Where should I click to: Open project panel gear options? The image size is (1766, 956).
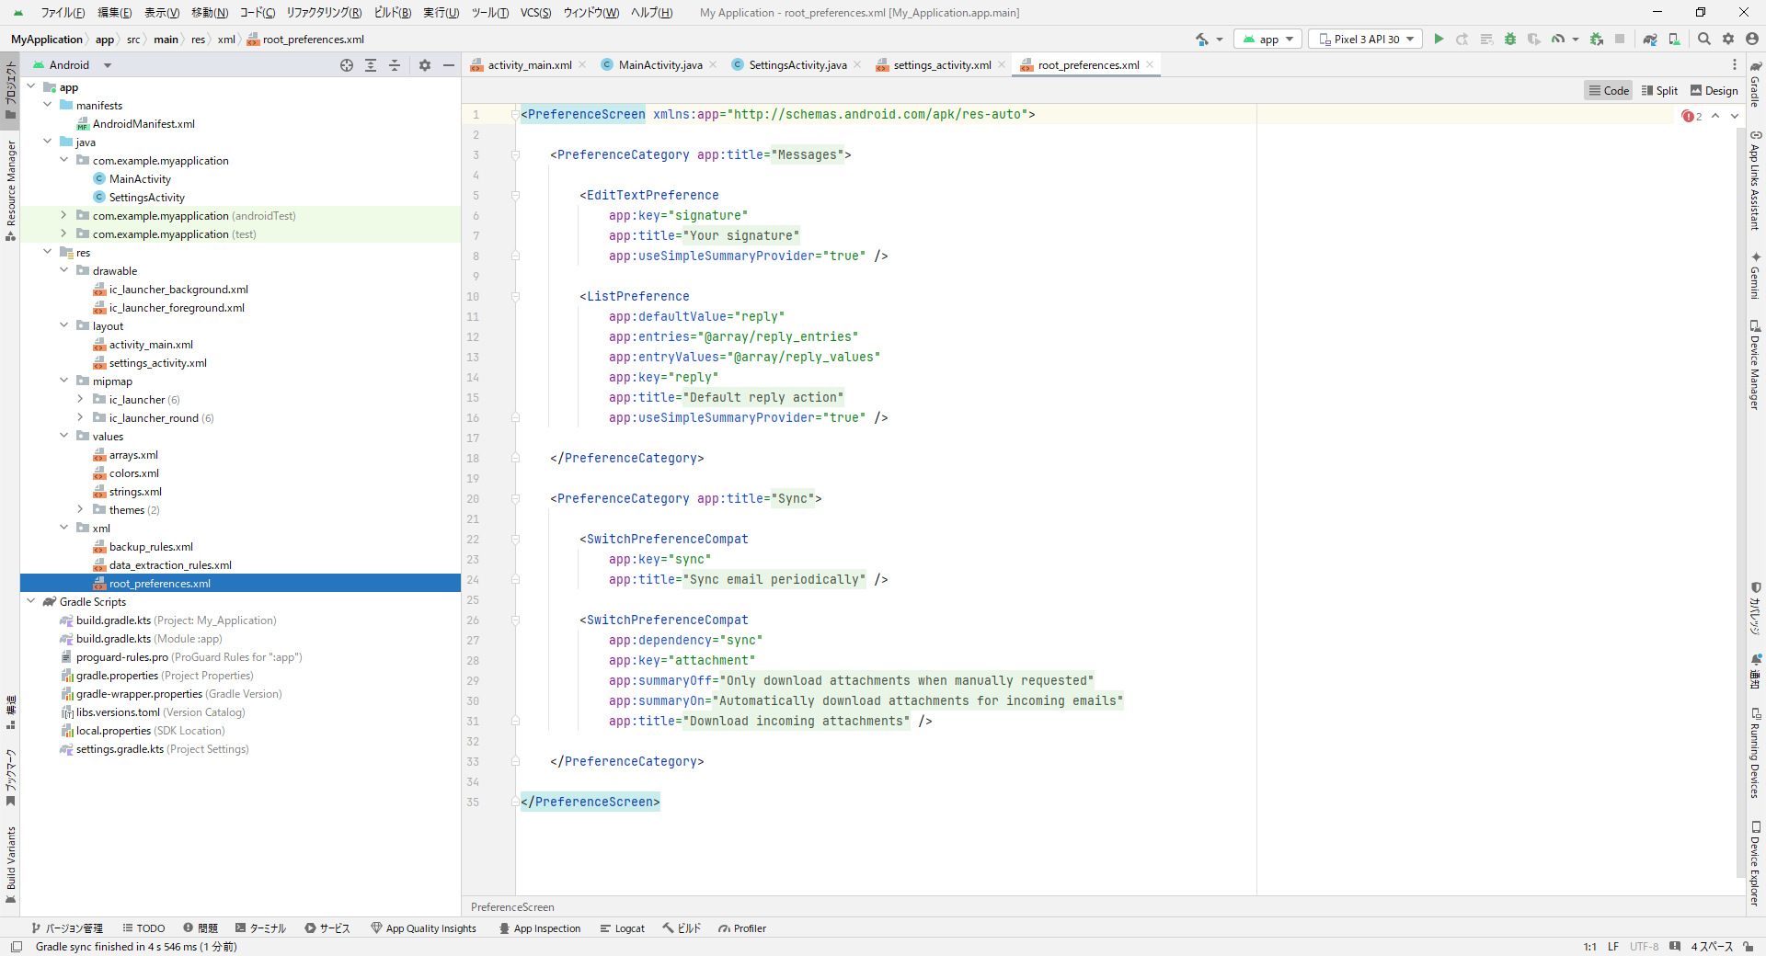click(425, 65)
